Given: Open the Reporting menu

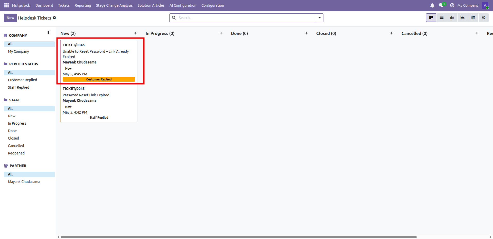Looking at the screenshot, I should coord(83,5).
